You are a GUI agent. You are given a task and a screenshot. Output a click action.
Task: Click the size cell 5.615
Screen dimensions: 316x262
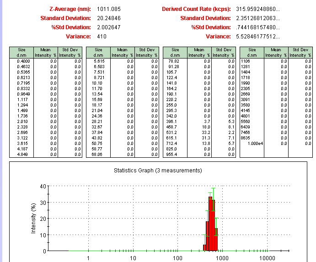point(99,61)
